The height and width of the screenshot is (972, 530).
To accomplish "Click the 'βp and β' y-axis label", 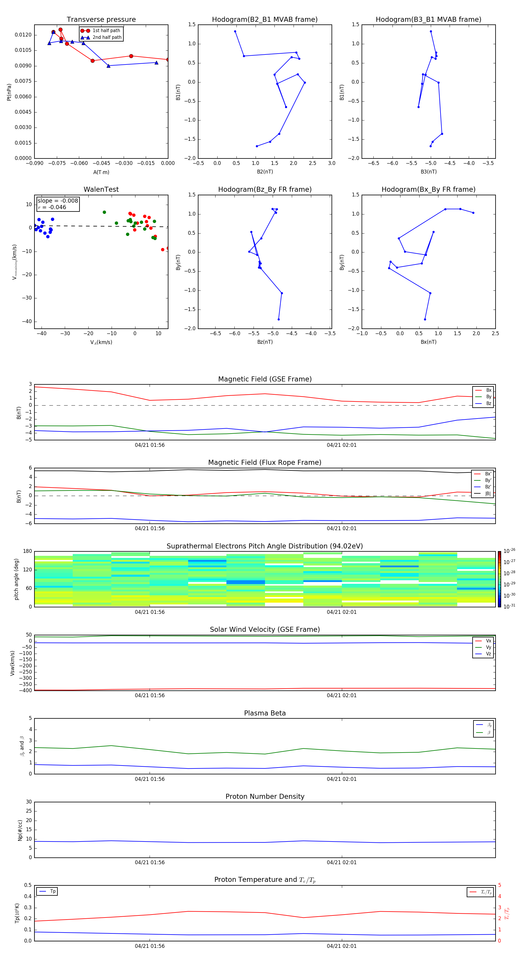I will [22, 746].
